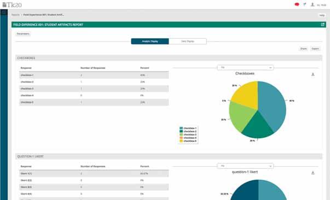
Task: Click the Help button
Action: (322, 15)
